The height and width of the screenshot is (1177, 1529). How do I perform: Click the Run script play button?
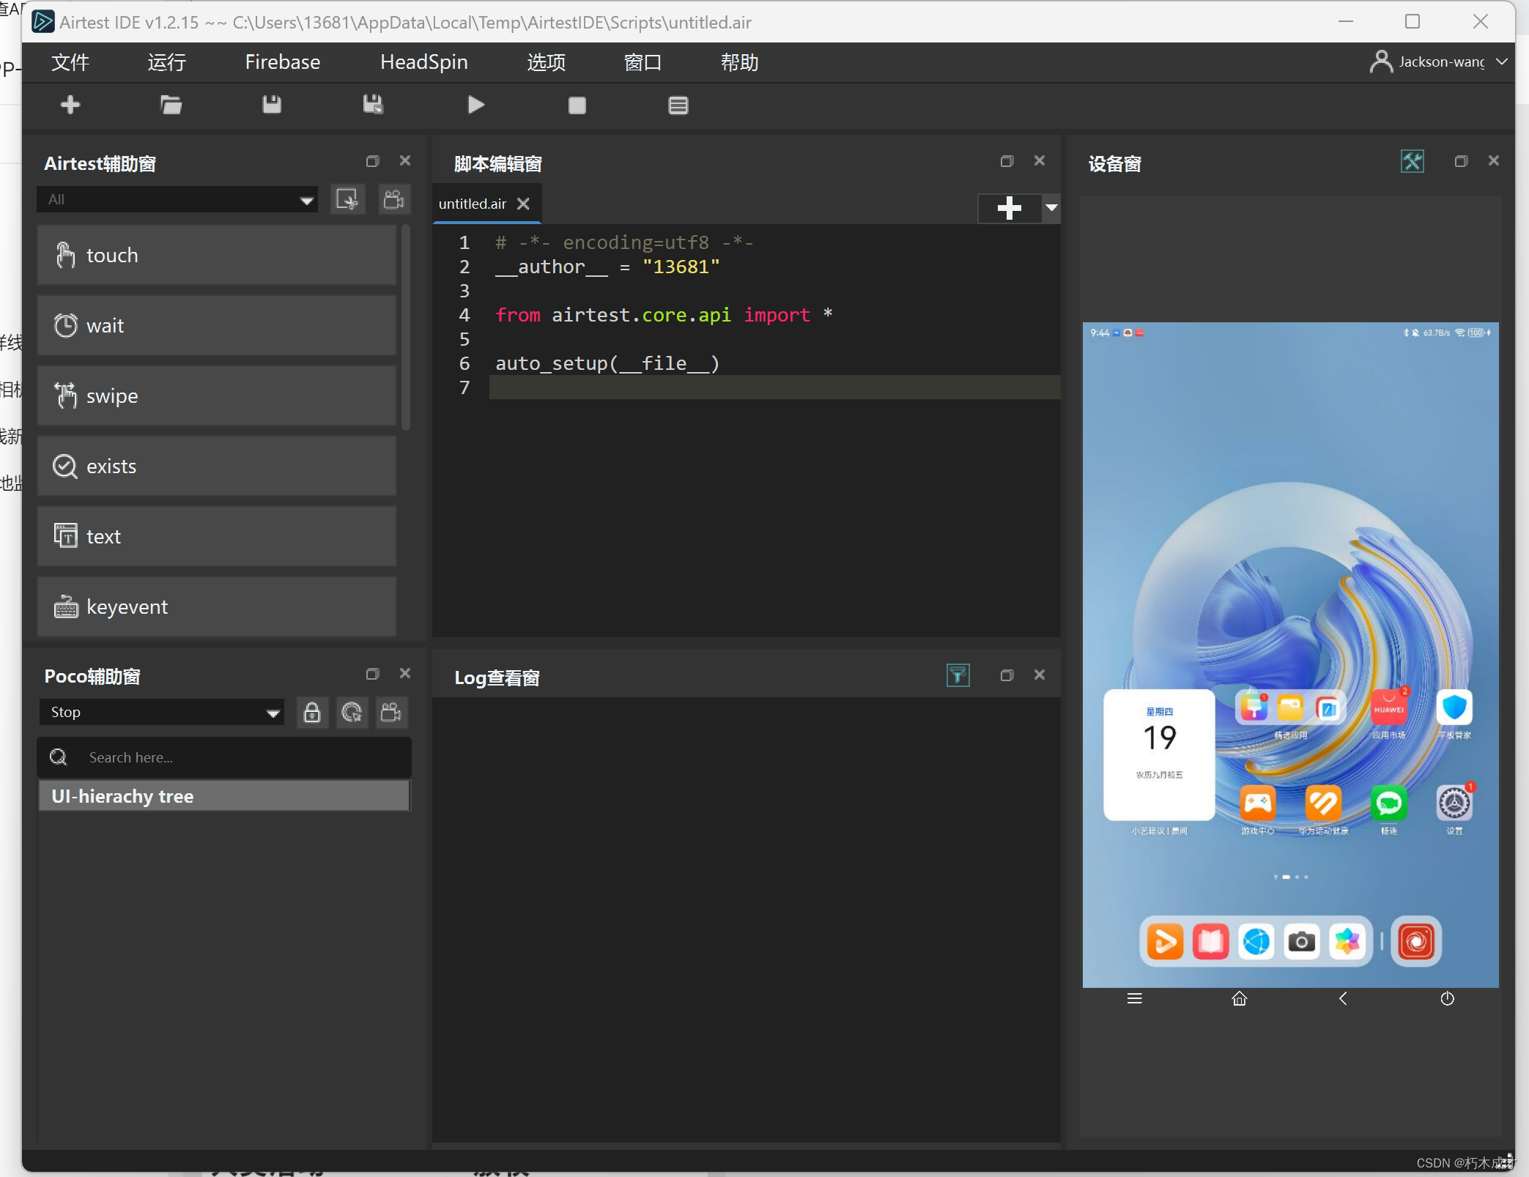[x=475, y=105]
